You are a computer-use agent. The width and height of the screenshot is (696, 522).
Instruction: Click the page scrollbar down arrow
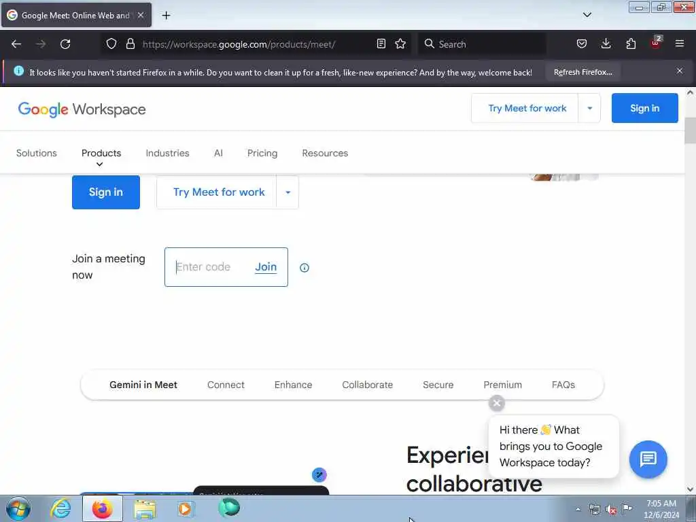[x=690, y=489]
